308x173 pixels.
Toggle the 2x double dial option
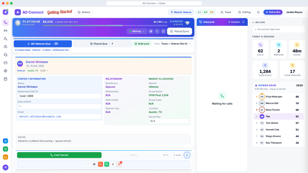click(166, 155)
